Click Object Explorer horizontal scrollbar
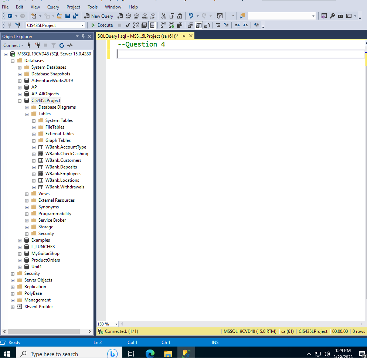367x358 pixels. click(44, 331)
